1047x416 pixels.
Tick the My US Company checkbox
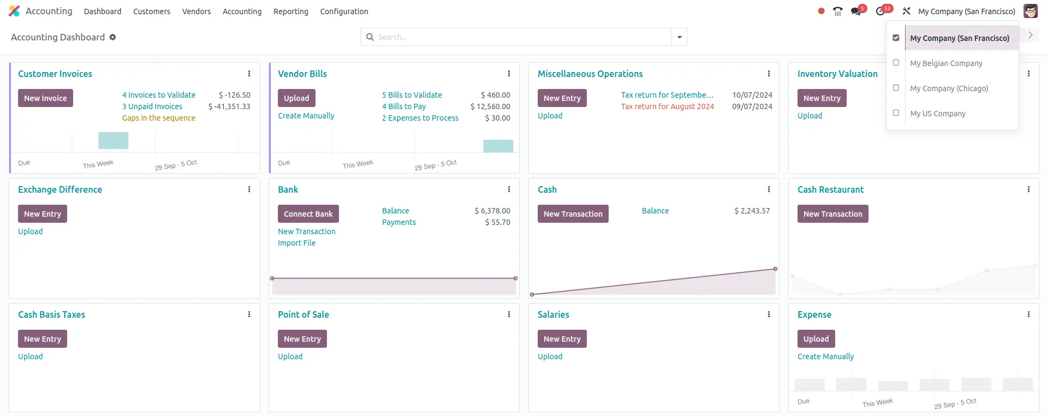click(896, 113)
